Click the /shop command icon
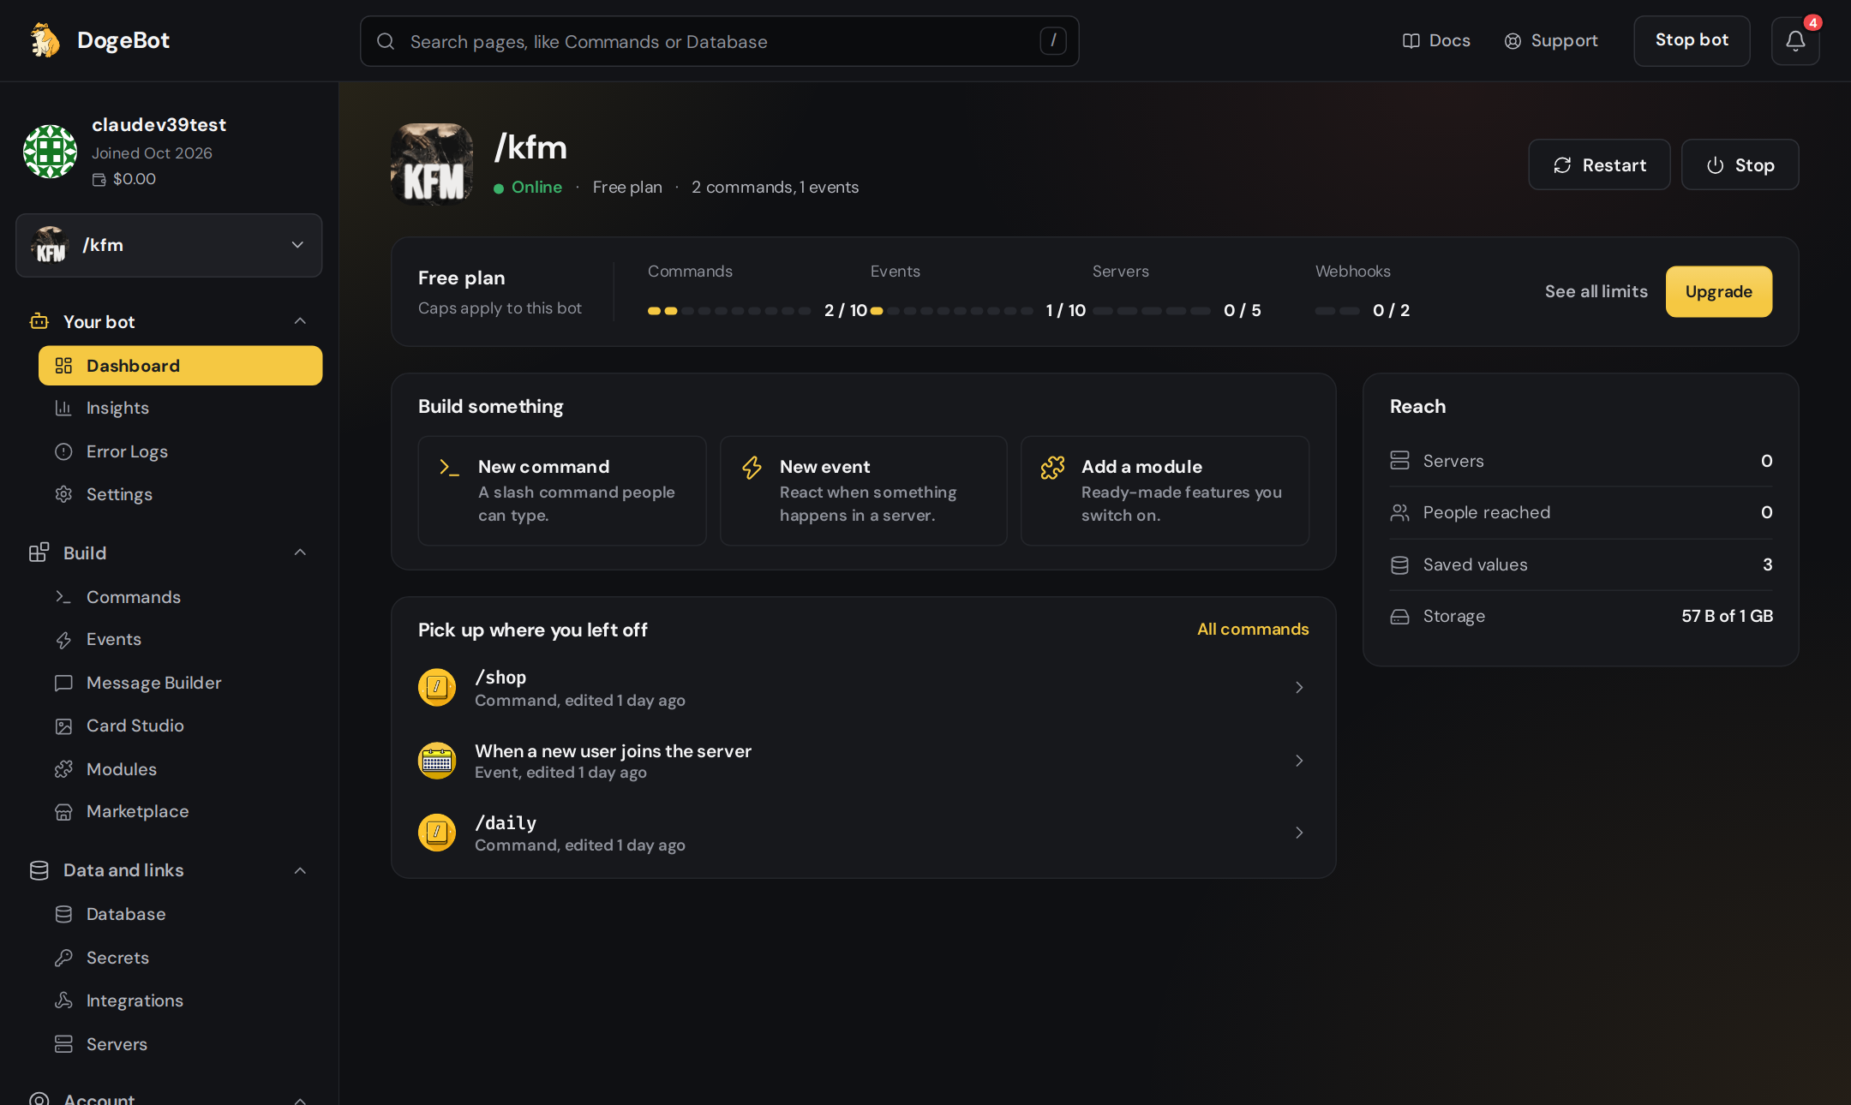 point(437,687)
